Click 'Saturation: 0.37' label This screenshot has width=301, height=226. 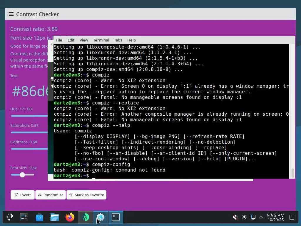(24, 125)
